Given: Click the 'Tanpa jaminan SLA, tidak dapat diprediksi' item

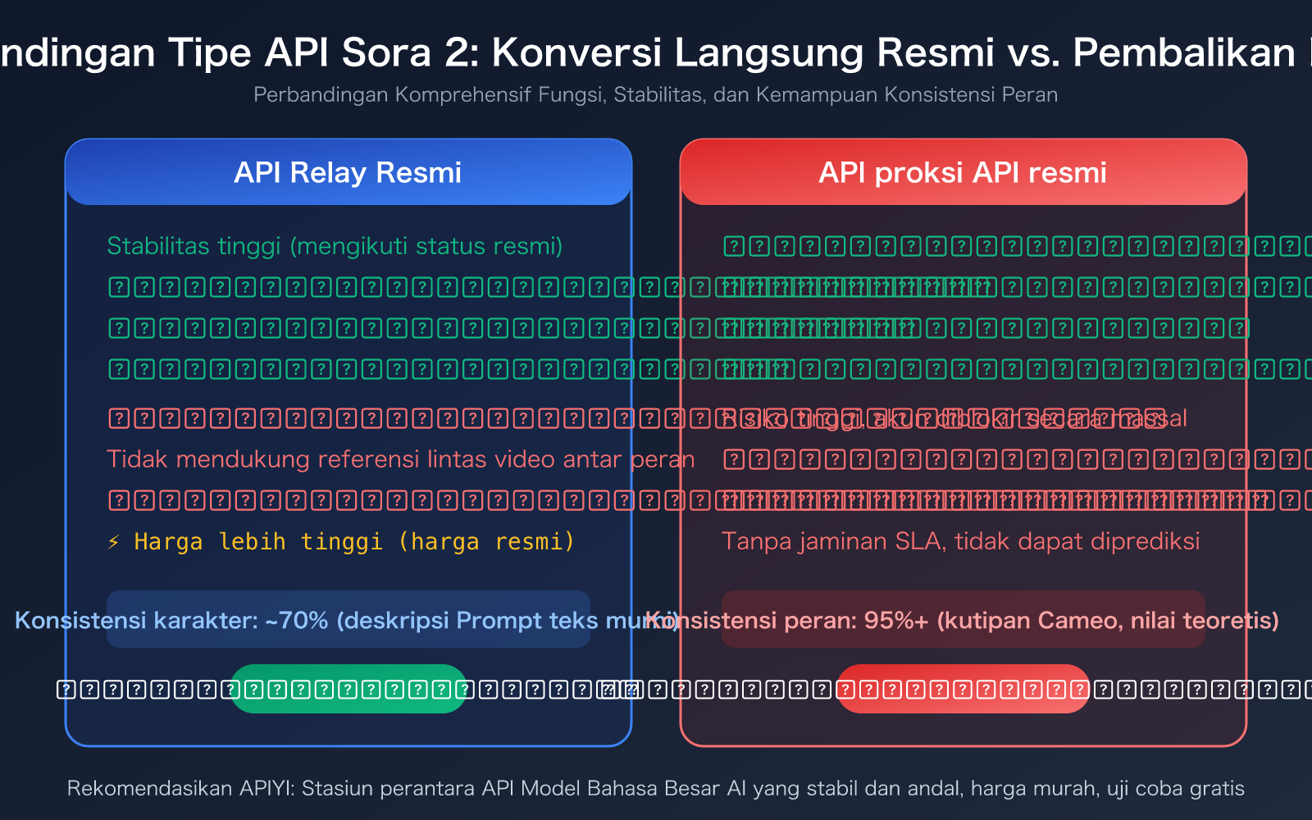Looking at the screenshot, I should pyautogui.click(x=961, y=541).
